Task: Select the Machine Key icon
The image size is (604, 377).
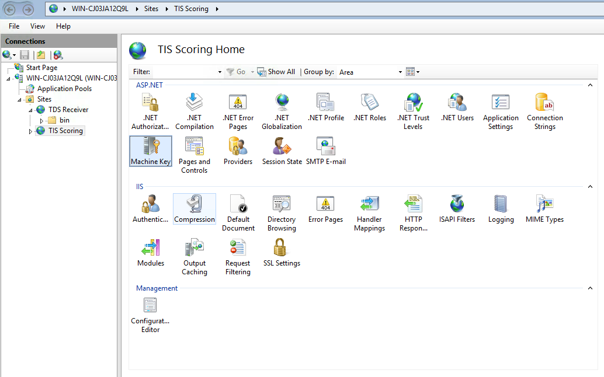Action: pyautogui.click(x=151, y=151)
